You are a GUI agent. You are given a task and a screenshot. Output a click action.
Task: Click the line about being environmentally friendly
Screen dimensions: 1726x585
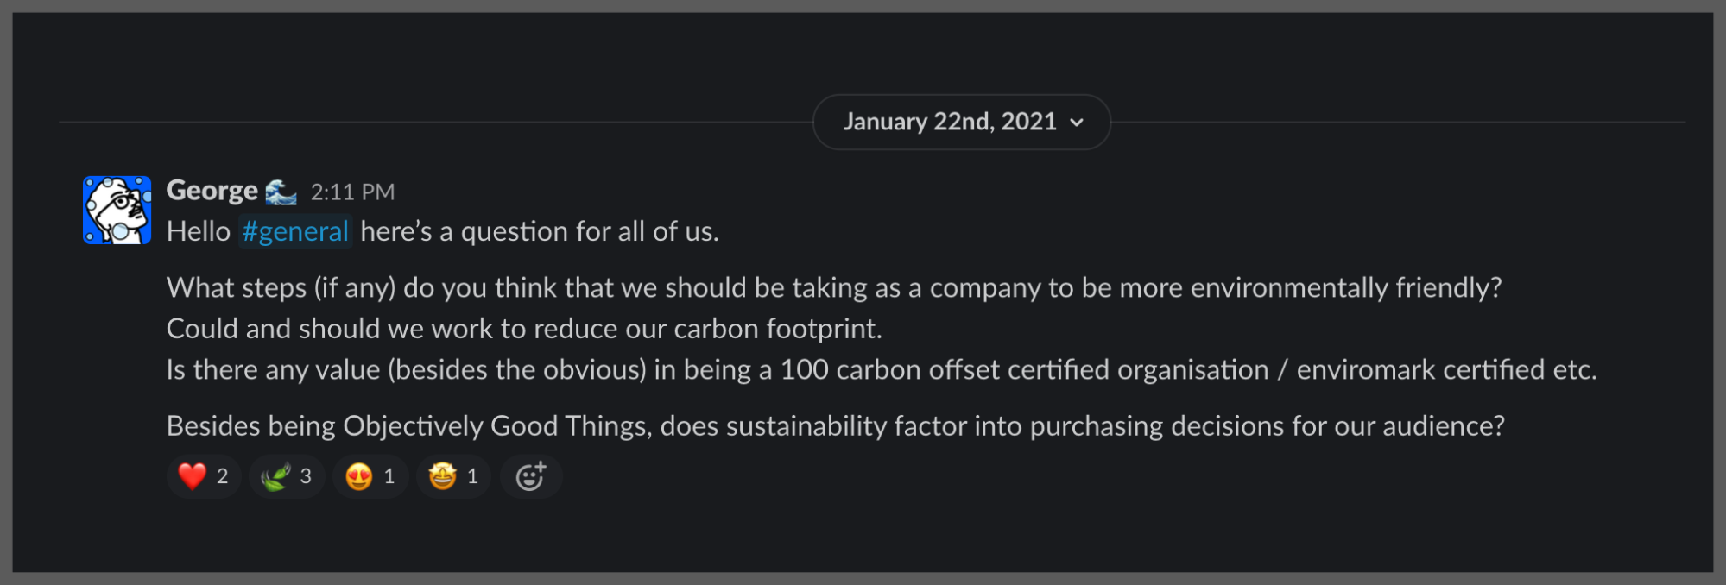[833, 287]
